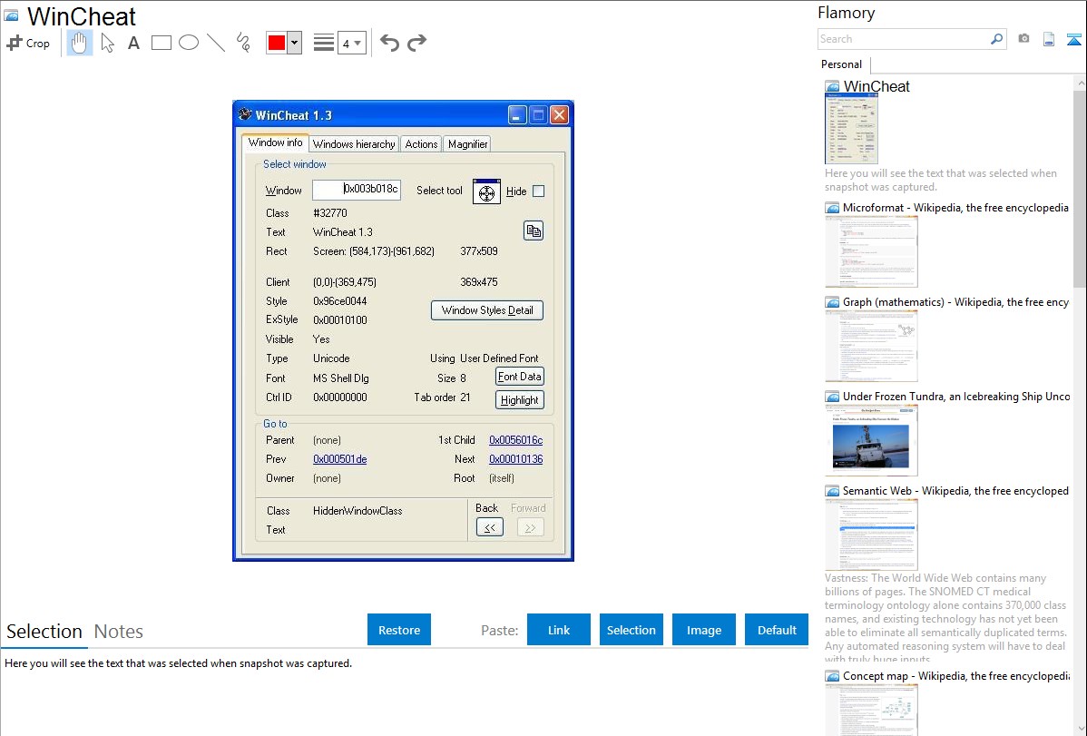
Task: Click the icon beside Under Frozen Tundra title
Action: (832, 397)
